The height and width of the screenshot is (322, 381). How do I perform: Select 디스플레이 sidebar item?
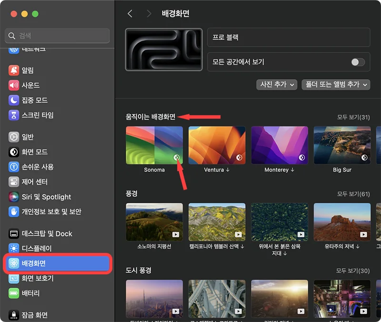click(x=58, y=249)
